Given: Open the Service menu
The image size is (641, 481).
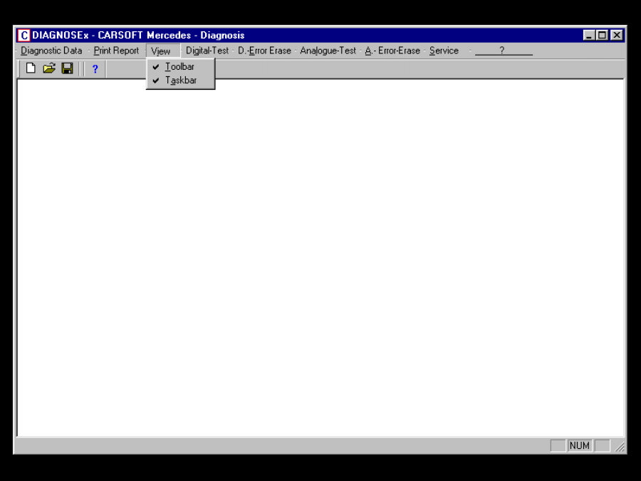Looking at the screenshot, I should (x=443, y=50).
